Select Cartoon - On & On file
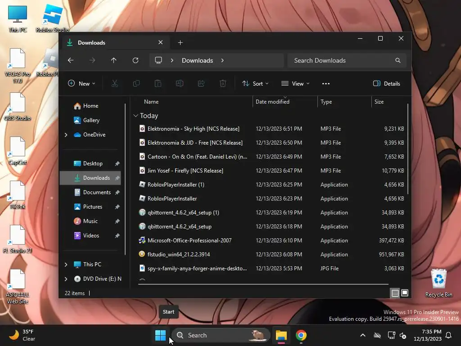461x346 pixels. pos(271,157)
